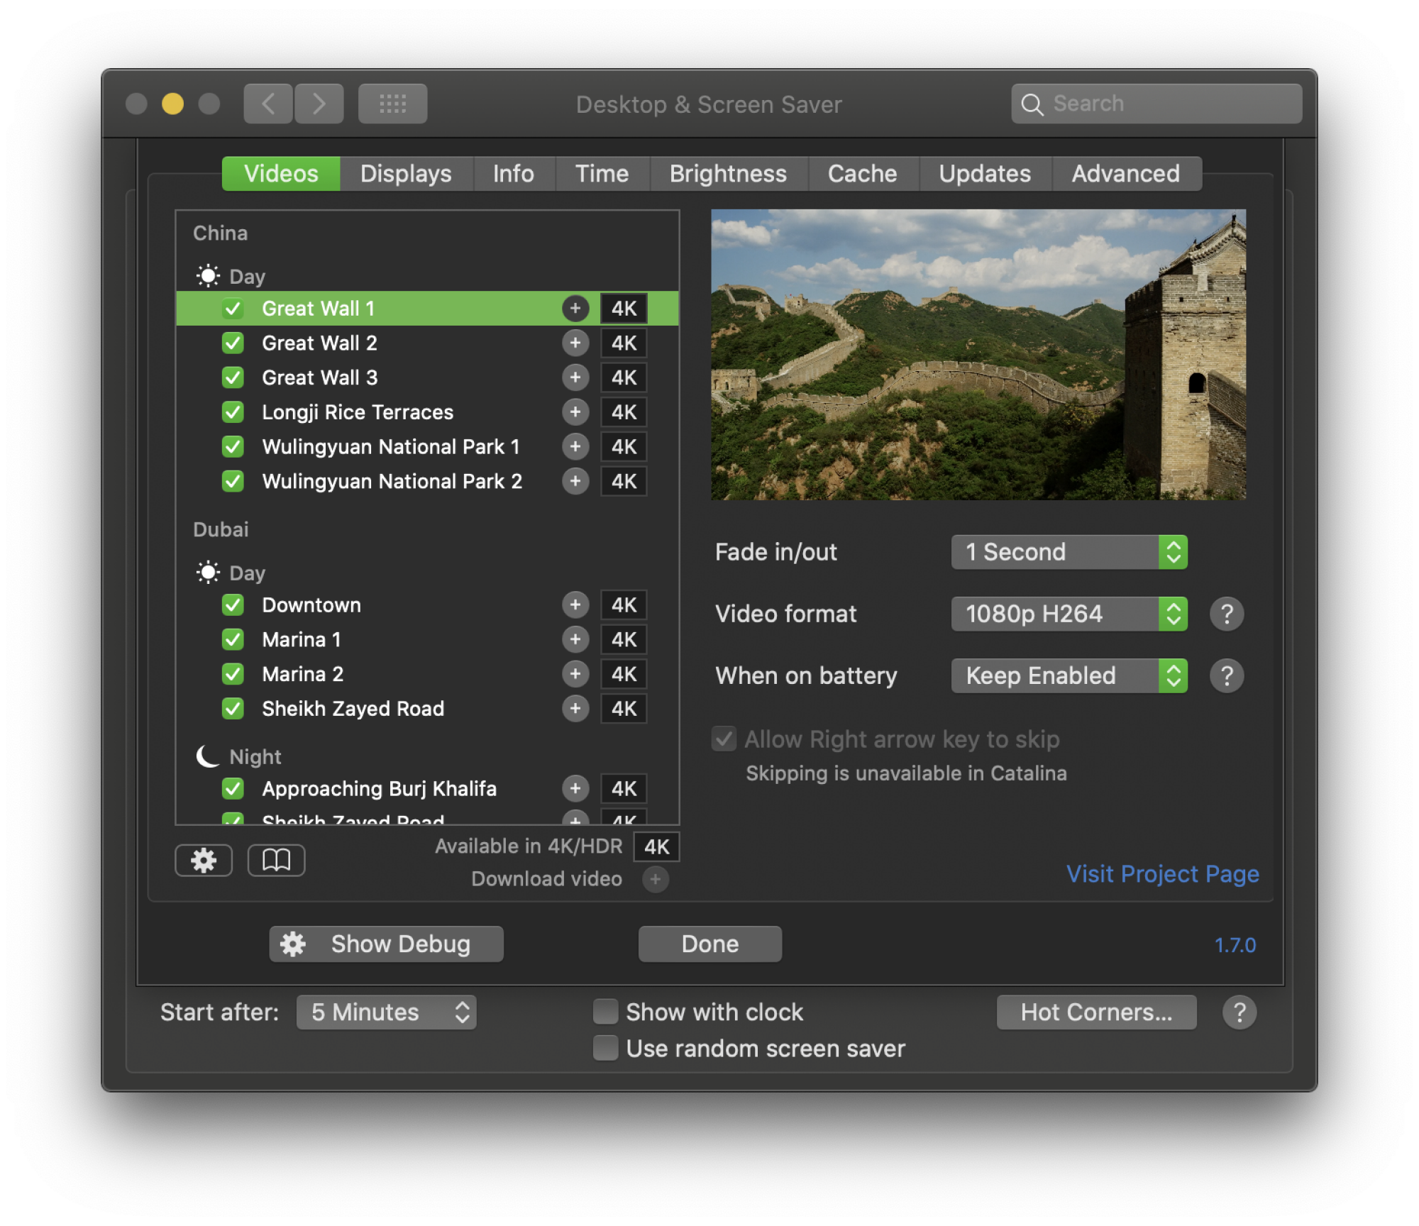Uncheck Longji Rice Terraces checkbox

(x=233, y=412)
